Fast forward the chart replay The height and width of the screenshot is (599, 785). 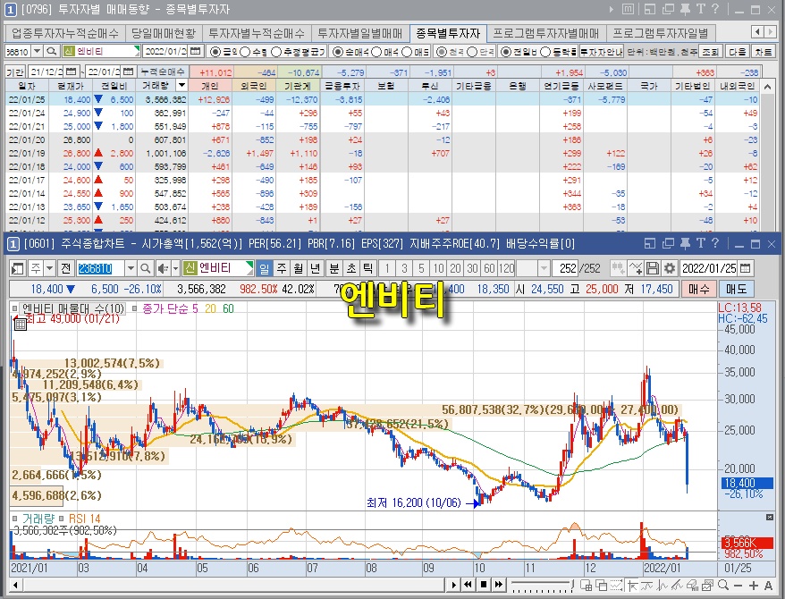[499, 585]
